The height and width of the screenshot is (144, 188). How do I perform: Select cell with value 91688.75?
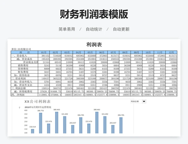click(55, 91)
